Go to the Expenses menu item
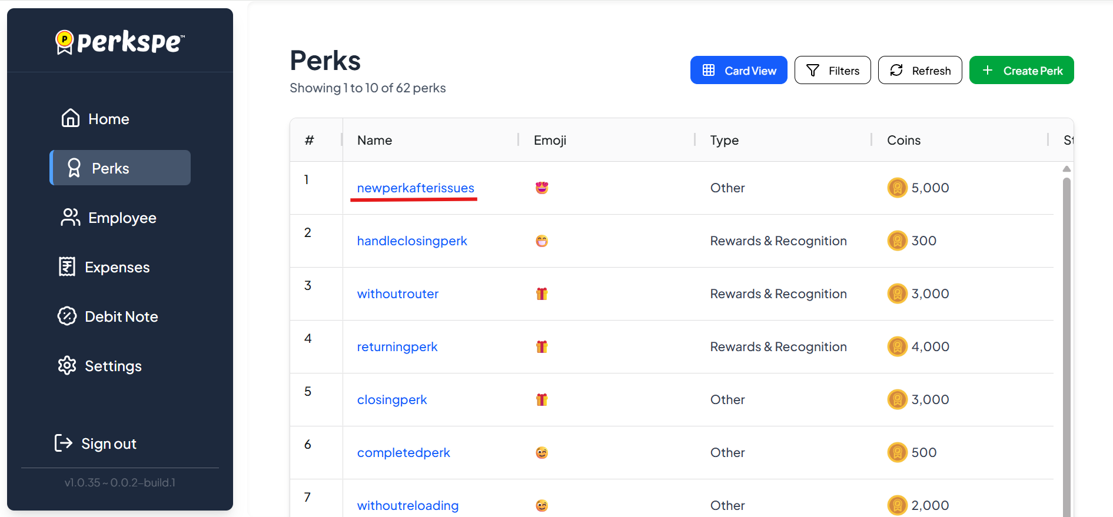Screen dimensions: 1113x517 pyautogui.click(x=117, y=267)
